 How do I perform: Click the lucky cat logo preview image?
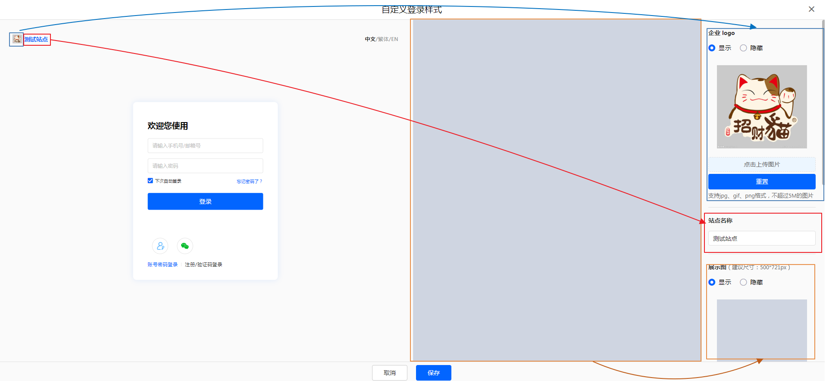[x=761, y=107]
